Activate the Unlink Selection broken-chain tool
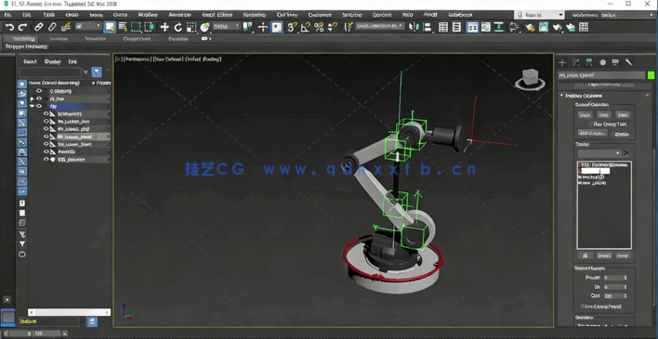The image size is (658, 339). [52, 27]
